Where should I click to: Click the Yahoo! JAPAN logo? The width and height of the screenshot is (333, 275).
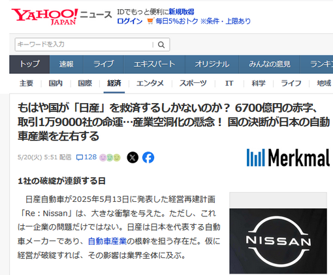(44, 17)
